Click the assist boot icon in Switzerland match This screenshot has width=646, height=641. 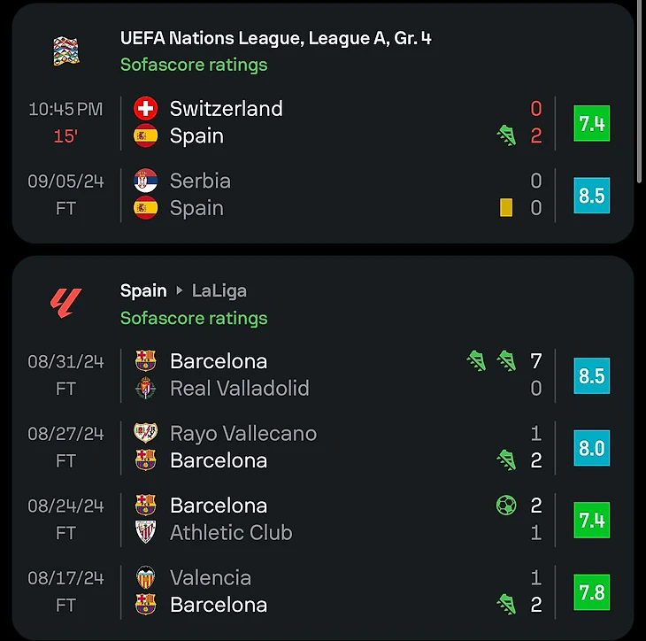(x=506, y=135)
